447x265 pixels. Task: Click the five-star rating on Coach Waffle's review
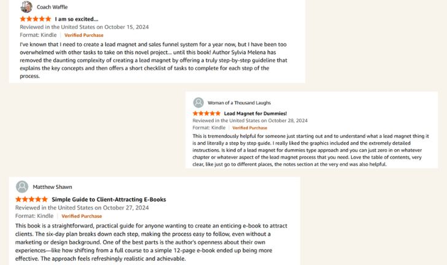pyautogui.click(x=35, y=19)
